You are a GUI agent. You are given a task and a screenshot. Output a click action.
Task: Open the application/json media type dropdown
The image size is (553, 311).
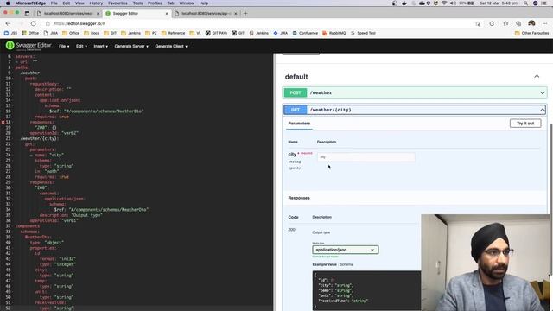(x=346, y=250)
